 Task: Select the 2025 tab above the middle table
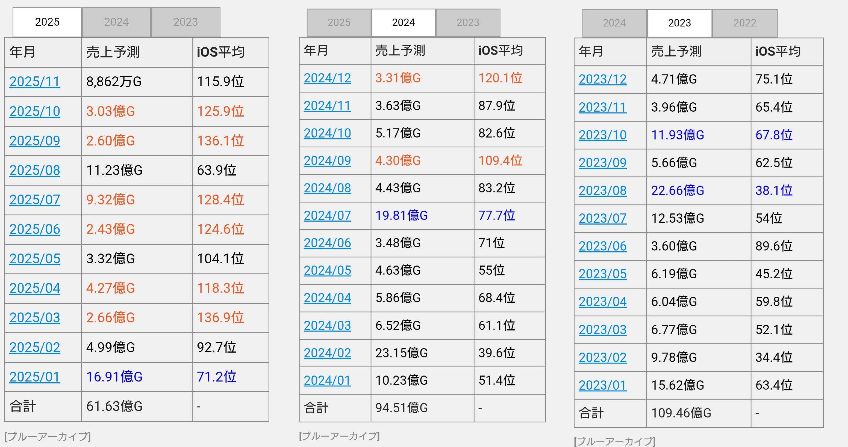339,22
